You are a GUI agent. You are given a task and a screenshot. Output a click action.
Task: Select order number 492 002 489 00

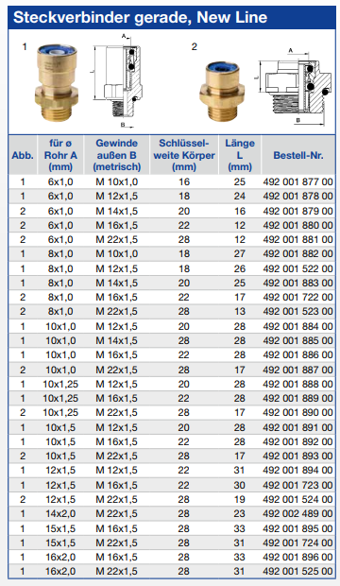click(x=297, y=514)
